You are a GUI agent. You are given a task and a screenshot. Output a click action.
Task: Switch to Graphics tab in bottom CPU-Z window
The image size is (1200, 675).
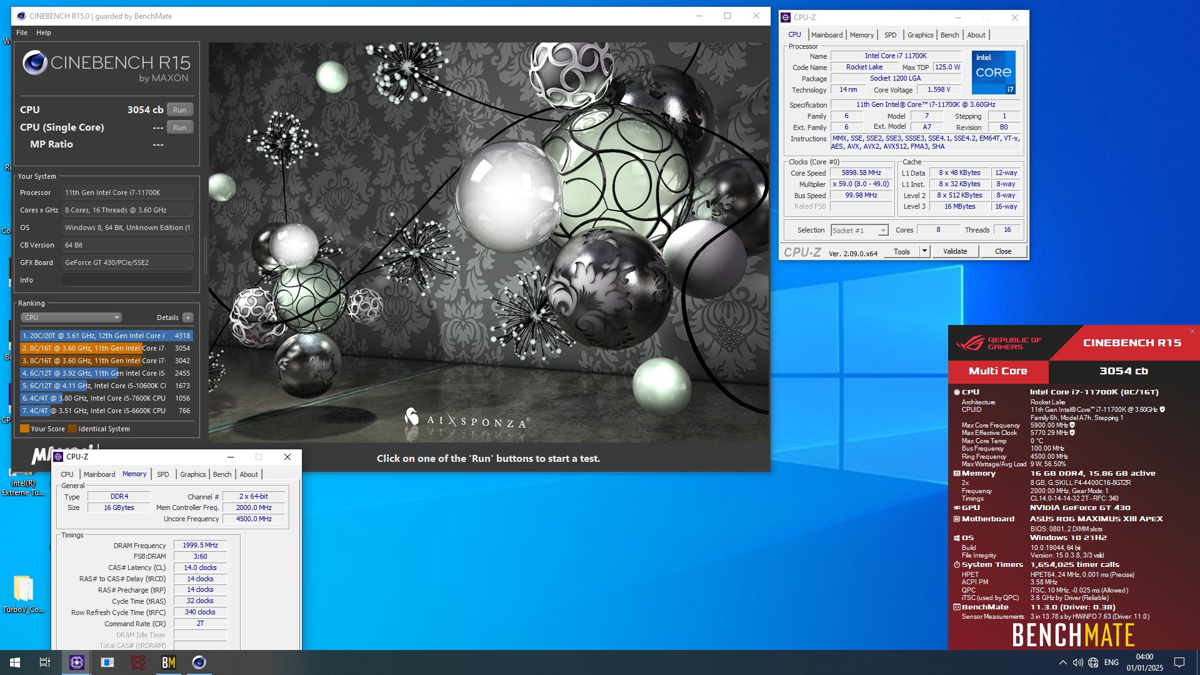[x=192, y=474]
